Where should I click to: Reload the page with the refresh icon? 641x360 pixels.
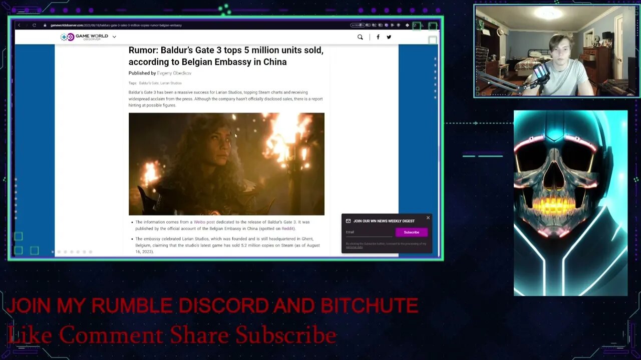[x=34, y=25]
